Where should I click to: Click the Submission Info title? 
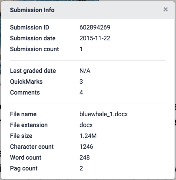coord(32,10)
